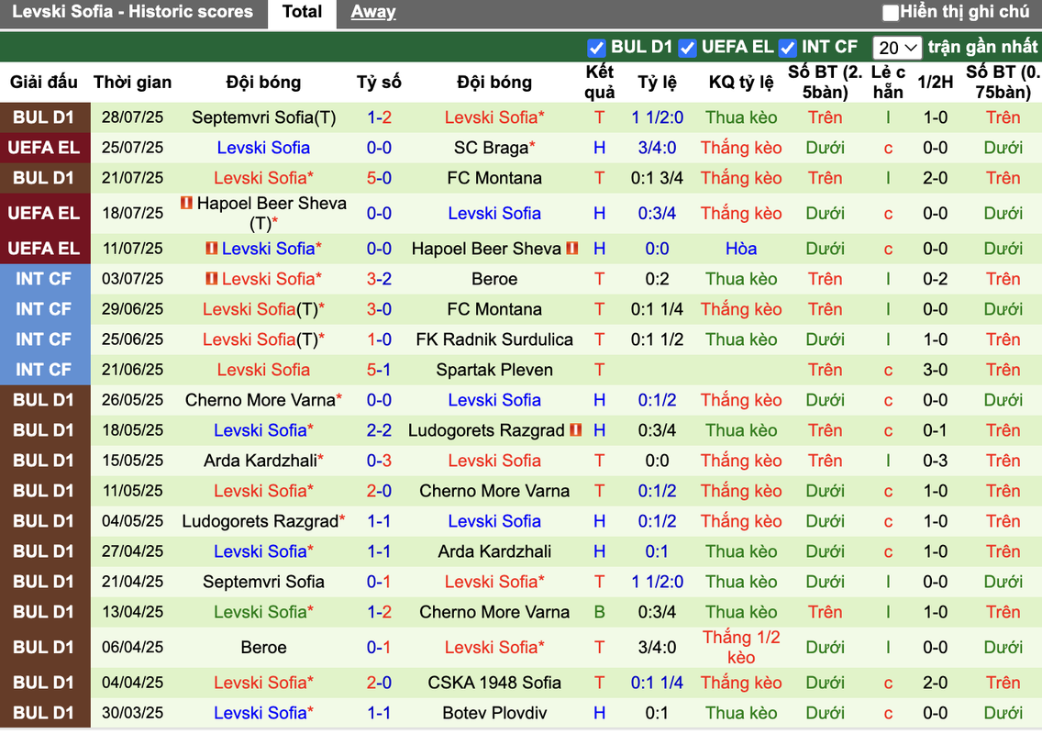
Task: Click Septemvri Sofia on 21/04/25
Action: (264, 582)
